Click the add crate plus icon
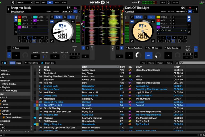The image size is (205, 137). (3, 63)
